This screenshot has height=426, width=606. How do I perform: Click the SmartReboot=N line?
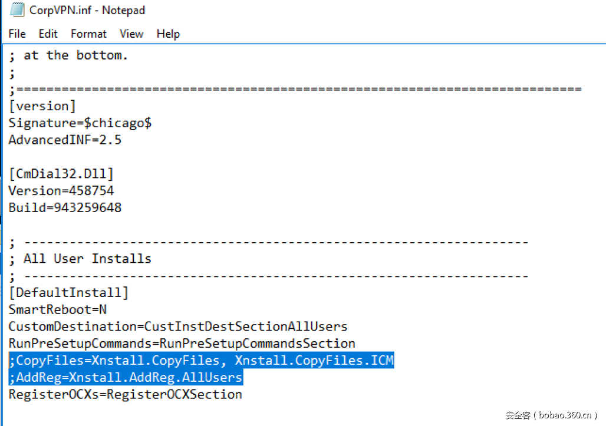57,309
